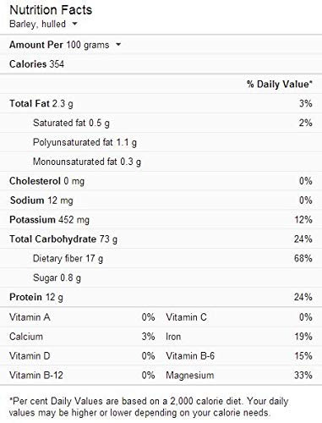This screenshot has width=322, height=423.
Task: Select the Calories 354 row
Action: click(x=161, y=64)
